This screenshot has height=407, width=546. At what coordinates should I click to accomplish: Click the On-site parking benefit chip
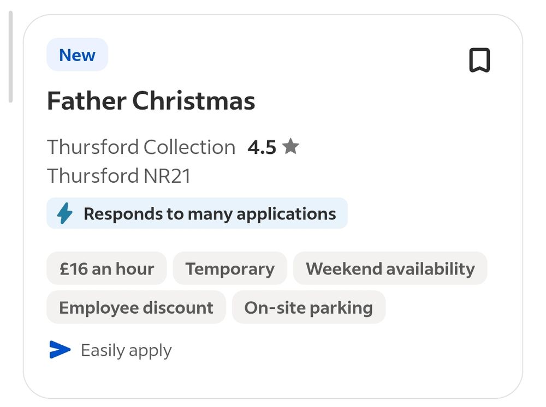(x=308, y=307)
